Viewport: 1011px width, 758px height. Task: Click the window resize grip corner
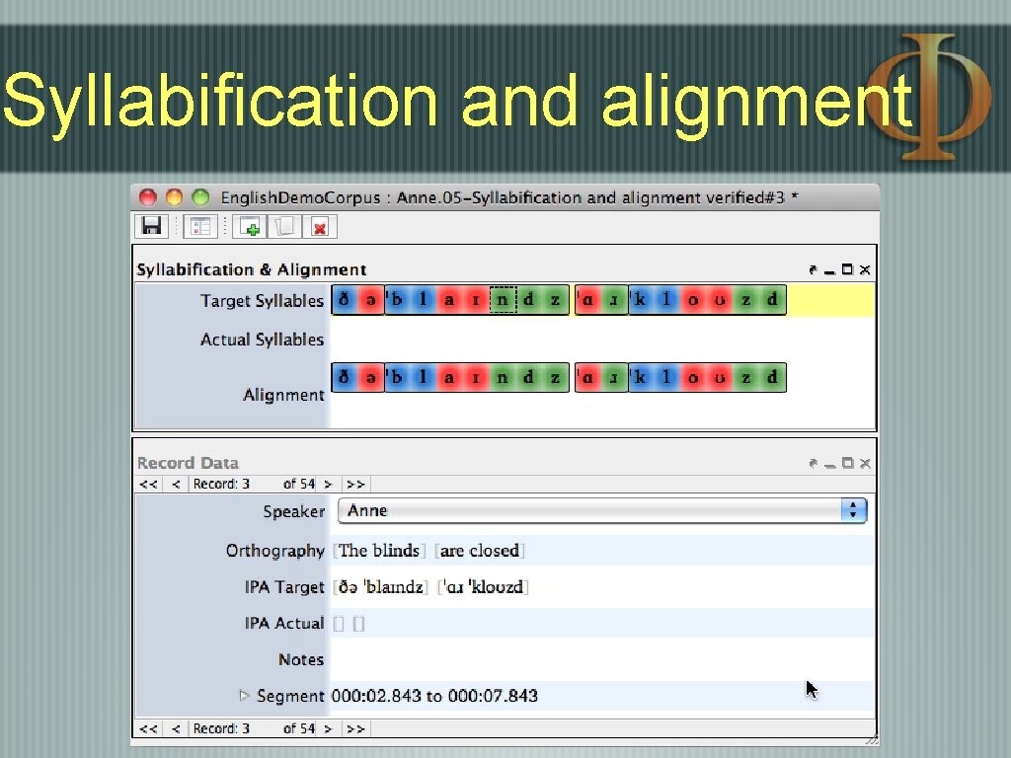872,738
